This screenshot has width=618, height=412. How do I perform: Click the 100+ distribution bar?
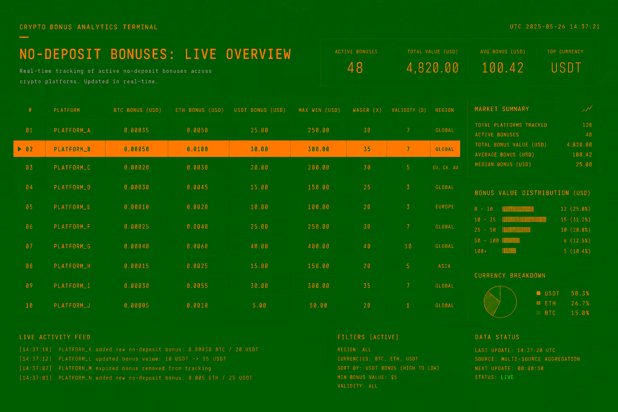coord(509,251)
